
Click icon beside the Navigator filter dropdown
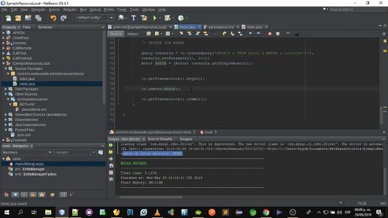(101, 152)
